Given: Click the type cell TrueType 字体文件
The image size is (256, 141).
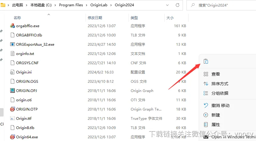Looking at the screenshot, I should coord(146,118).
